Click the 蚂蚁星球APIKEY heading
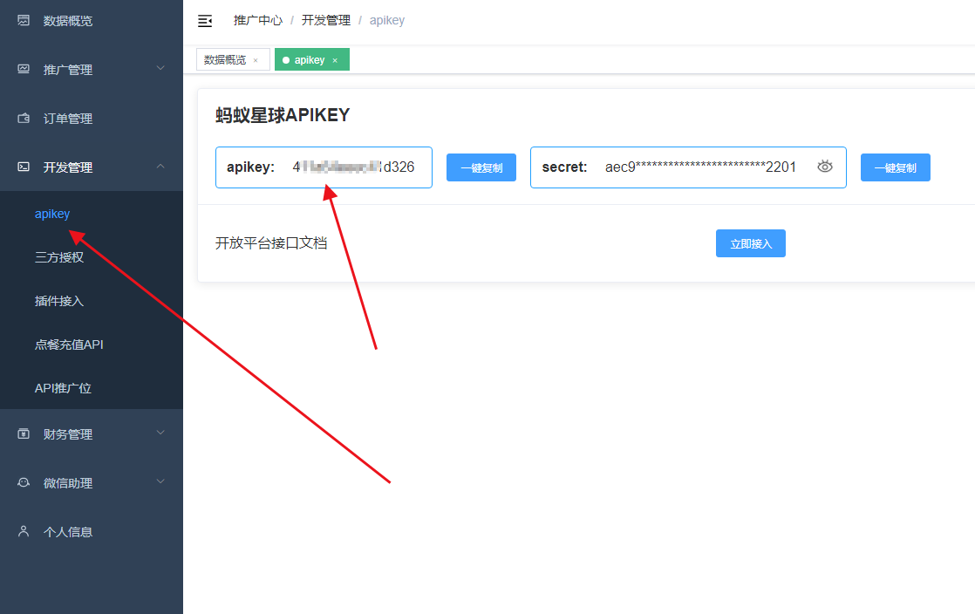 coord(283,115)
